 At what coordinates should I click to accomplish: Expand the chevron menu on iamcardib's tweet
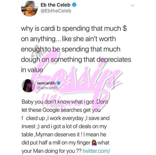pos(110,83)
